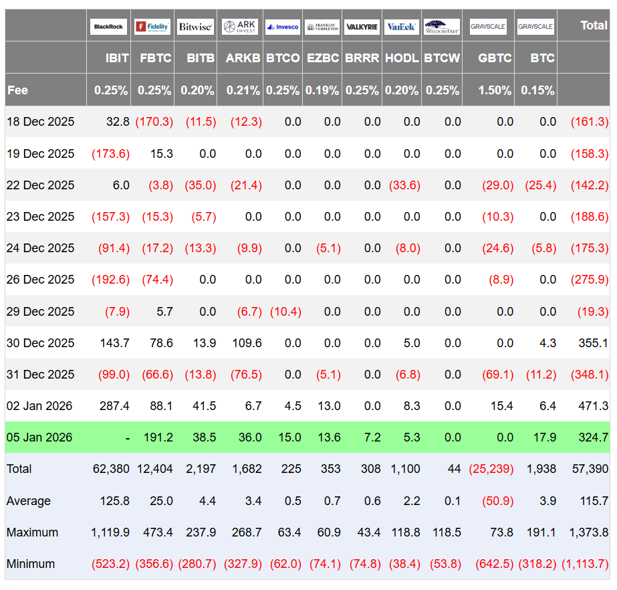This screenshot has width=617, height=590.
Task: Click the 0.15% fee cell
Action: click(537, 90)
